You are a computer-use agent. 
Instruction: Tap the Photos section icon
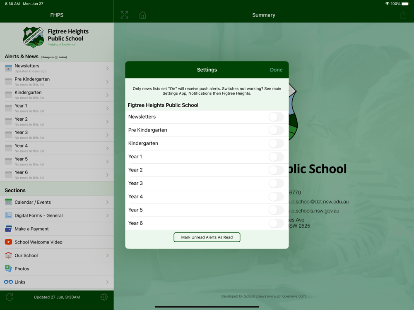point(8,269)
